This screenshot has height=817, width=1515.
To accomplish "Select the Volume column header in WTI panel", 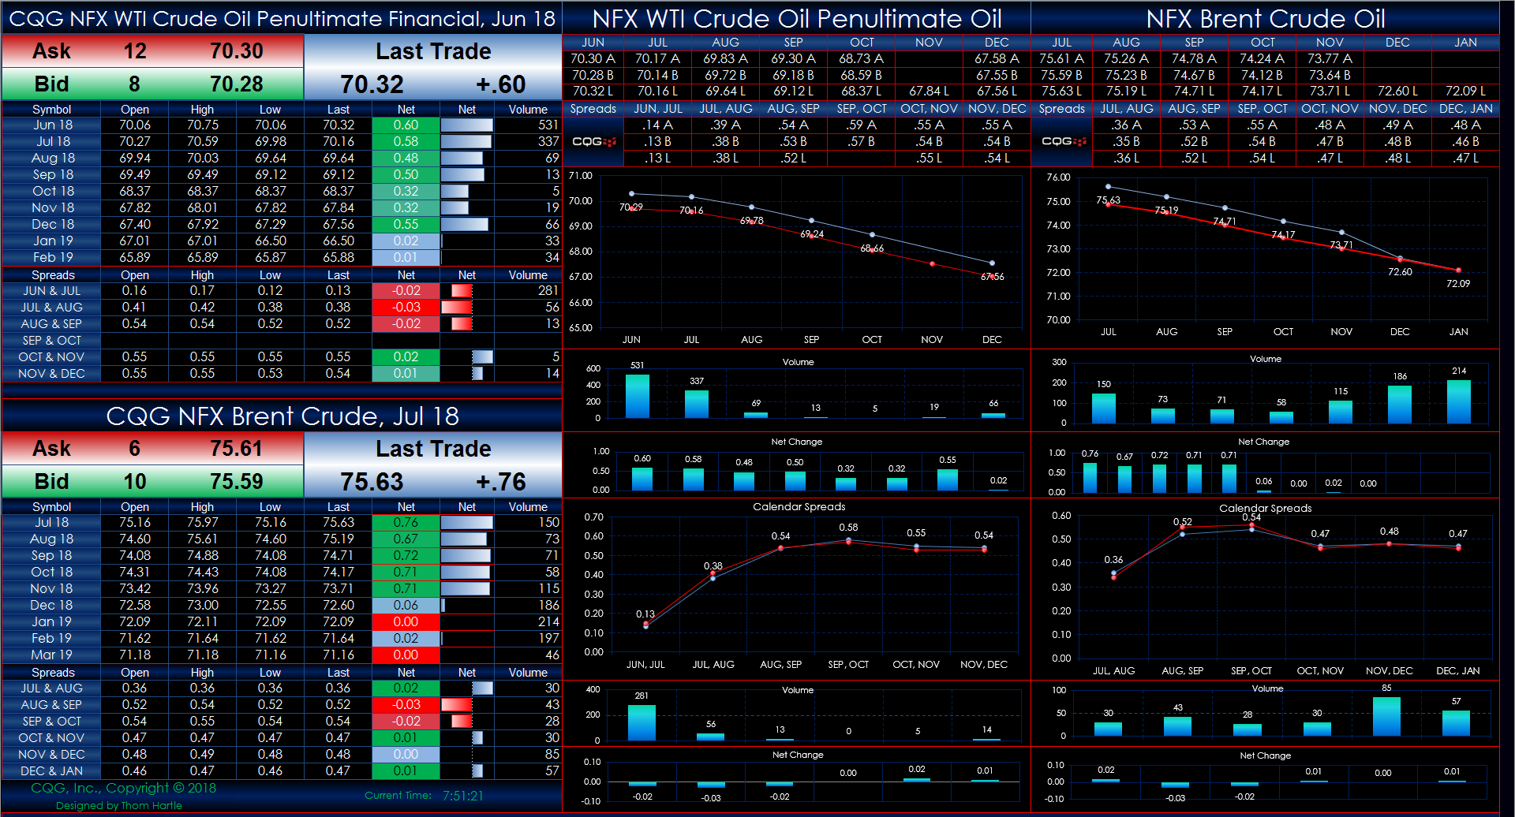I will coord(527,109).
